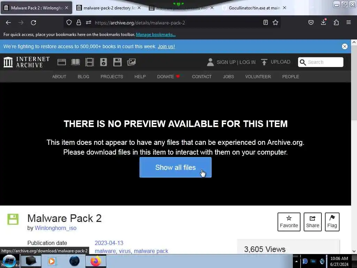Open the Images icon
357x268 pixels.
coord(131,62)
